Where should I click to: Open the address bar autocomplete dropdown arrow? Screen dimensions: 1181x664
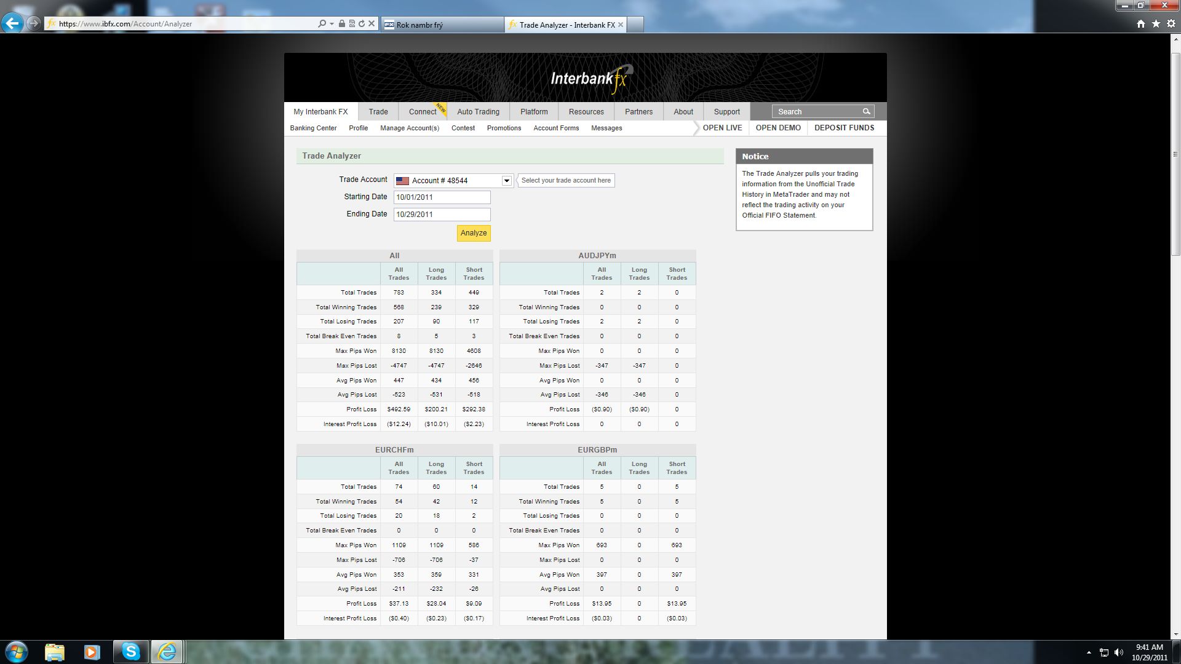332,23
